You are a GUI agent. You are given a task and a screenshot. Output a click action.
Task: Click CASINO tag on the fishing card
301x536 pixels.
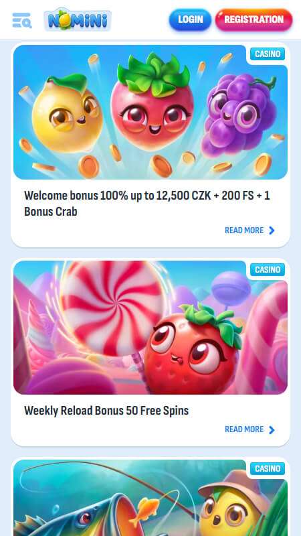pos(268,468)
